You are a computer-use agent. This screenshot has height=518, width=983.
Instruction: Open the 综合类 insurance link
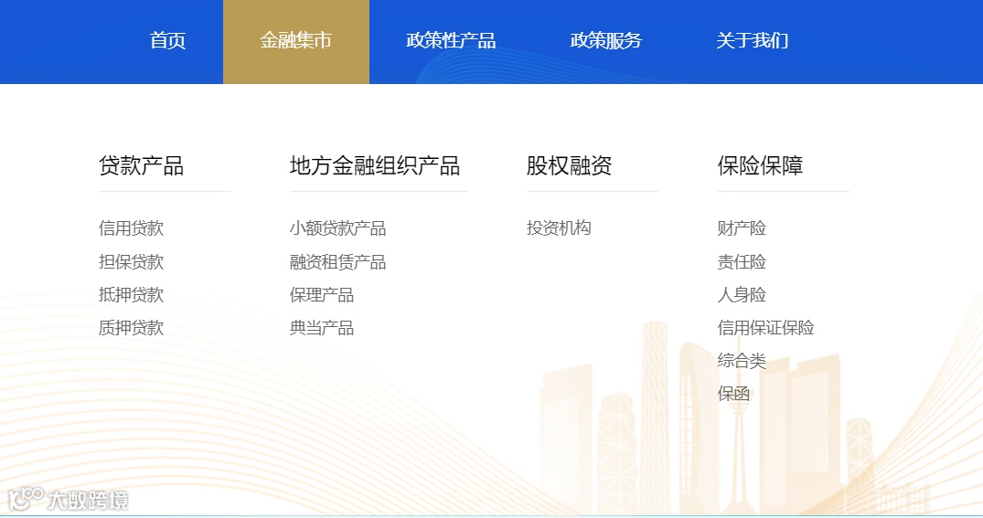point(743,361)
